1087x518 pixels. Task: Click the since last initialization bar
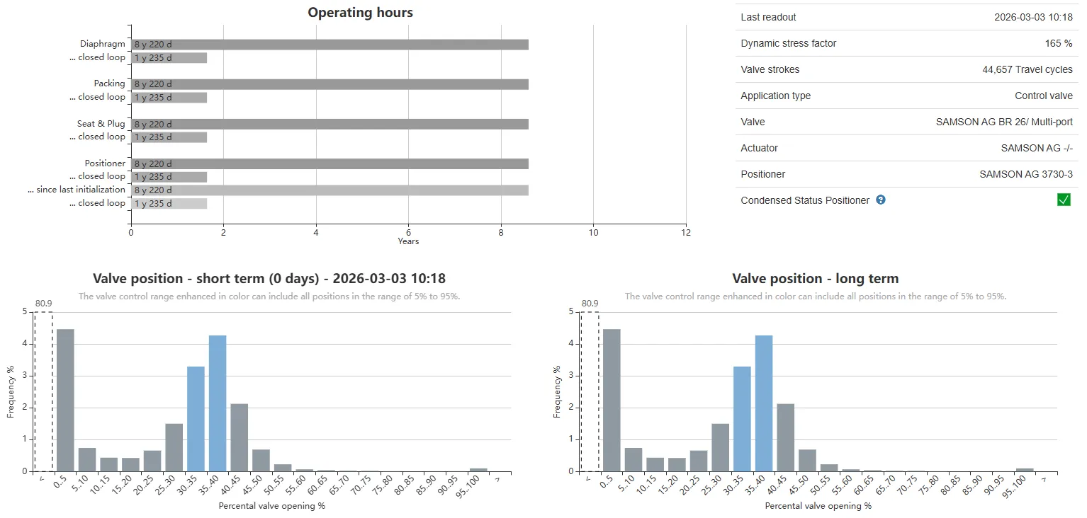[330, 190]
